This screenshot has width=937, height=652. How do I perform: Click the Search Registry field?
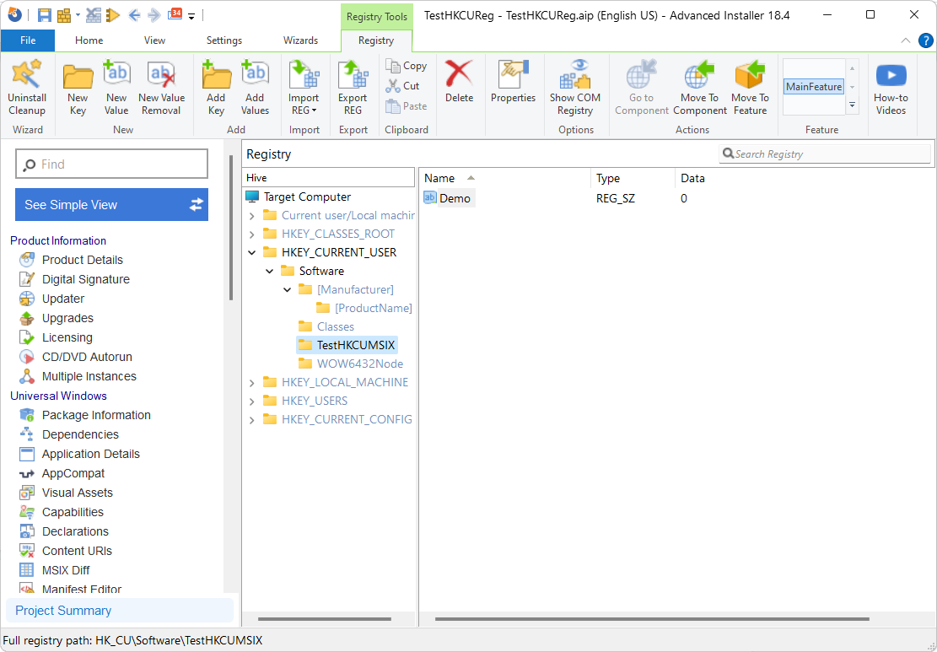click(825, 154)
